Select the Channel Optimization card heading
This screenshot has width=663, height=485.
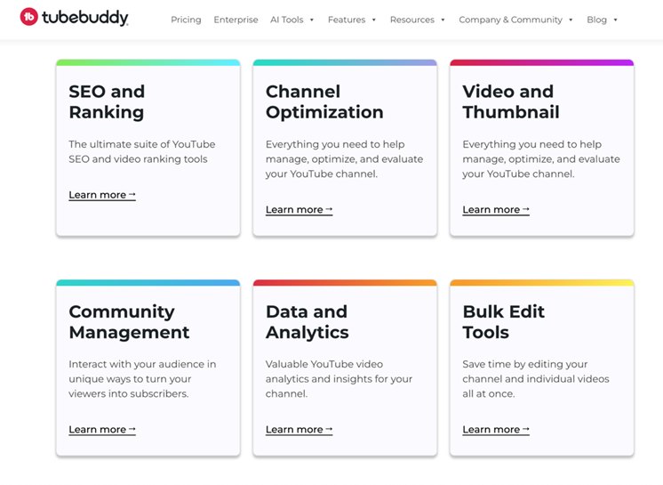click(x=324, y=101)
